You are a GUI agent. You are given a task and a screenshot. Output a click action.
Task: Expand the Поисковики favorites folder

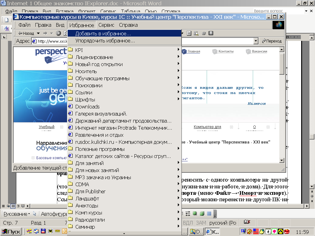pyautogui.click(x=124, y=85)
